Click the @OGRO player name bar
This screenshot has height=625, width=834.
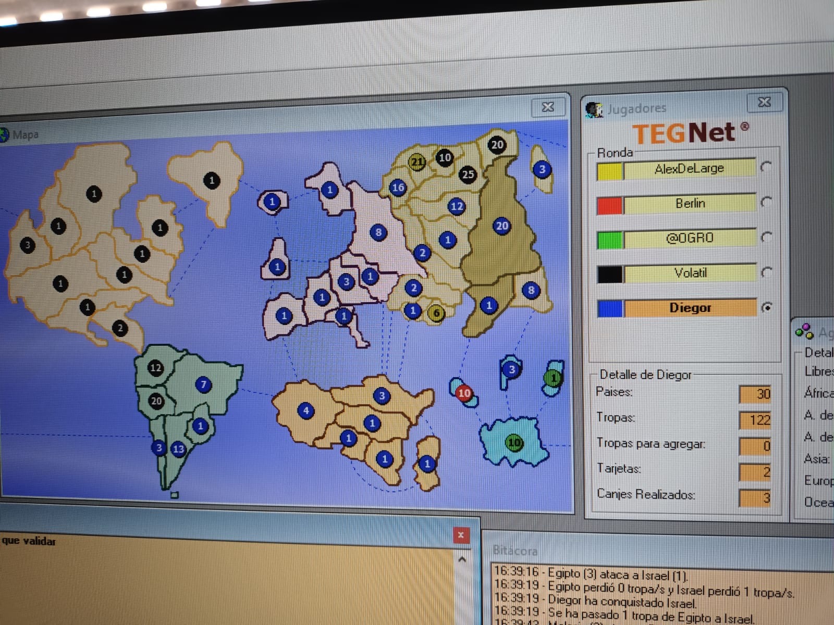[690, 238]
